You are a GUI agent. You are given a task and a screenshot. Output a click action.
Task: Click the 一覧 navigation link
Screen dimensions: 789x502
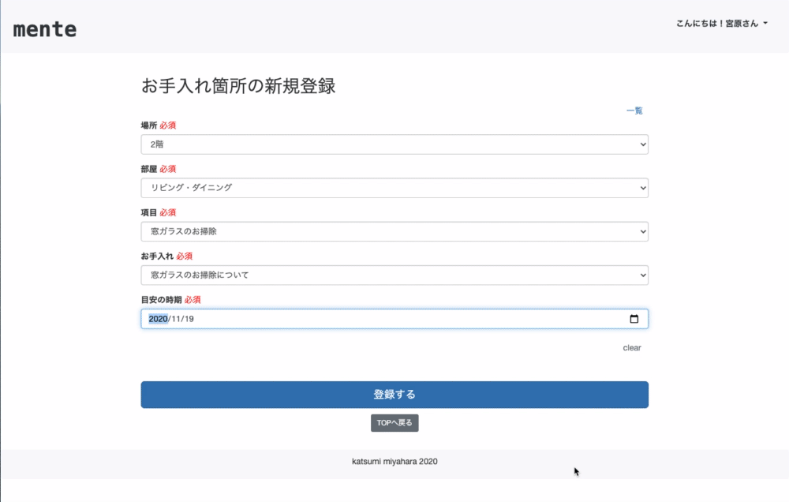coord(634,111)
